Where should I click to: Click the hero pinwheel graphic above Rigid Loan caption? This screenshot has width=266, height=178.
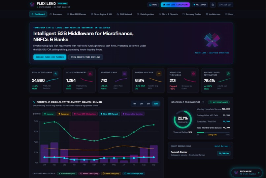click(x=212, y=40)
